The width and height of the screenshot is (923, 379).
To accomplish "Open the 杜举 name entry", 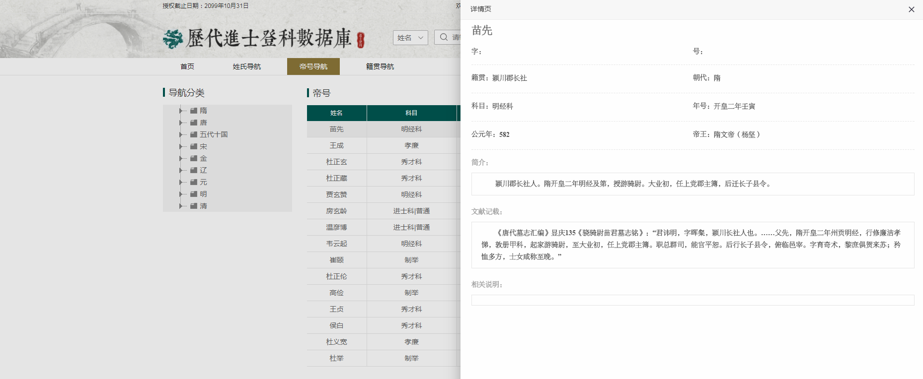I will [337, 358].
